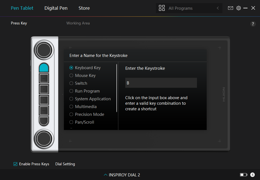Toggle the Enable Press Keys checkbox
Image resolution: width=260 pixels, height=180 pixels.
(15, 164)
